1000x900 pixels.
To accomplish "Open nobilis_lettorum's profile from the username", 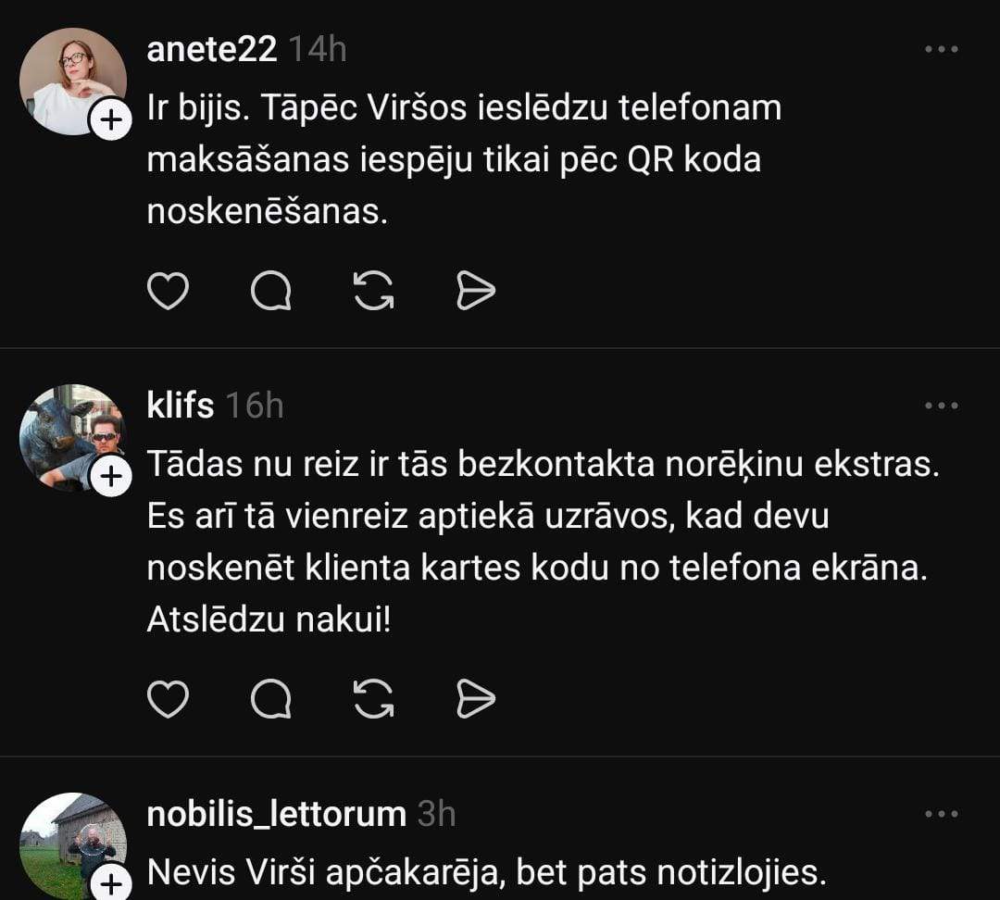I will pyautogui.click(x=277, y=814).
